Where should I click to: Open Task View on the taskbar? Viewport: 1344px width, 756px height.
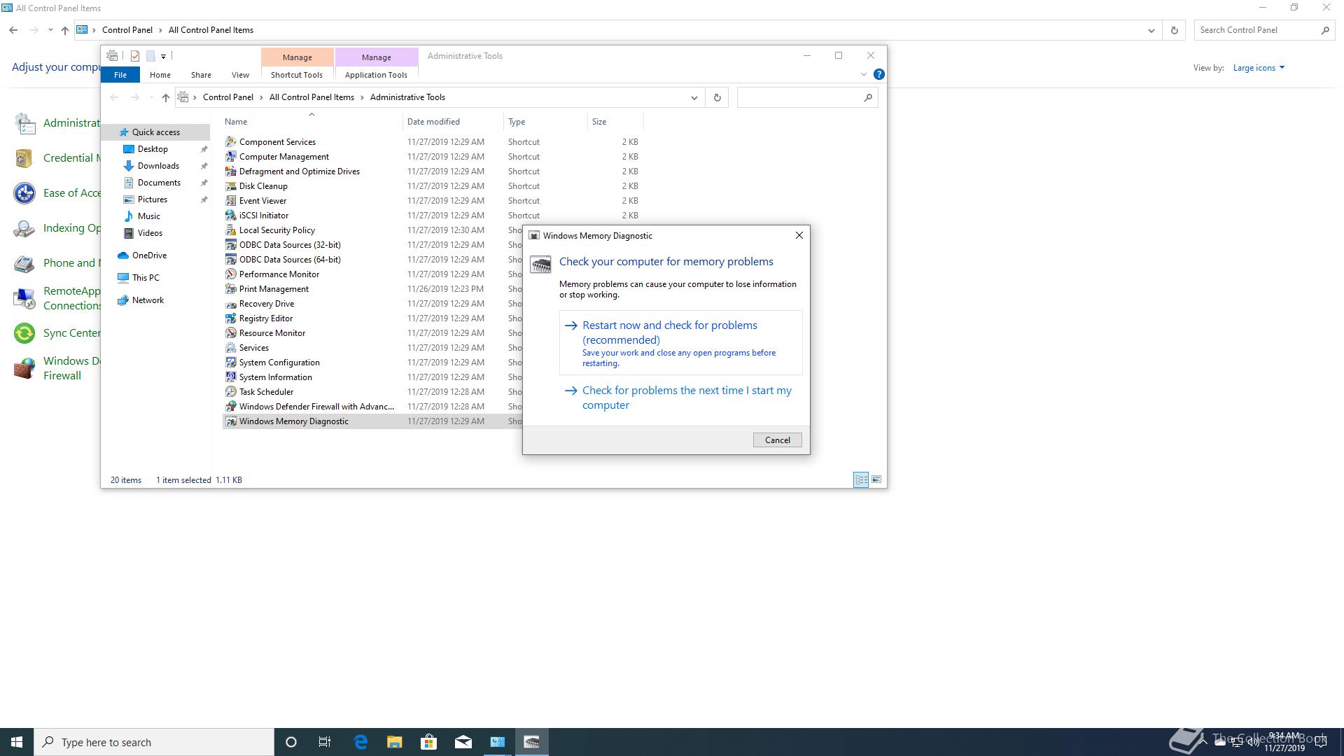[x=325, y=742]
